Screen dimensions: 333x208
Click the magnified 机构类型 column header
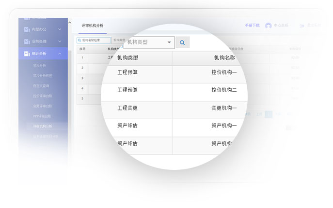coord(127,58)
